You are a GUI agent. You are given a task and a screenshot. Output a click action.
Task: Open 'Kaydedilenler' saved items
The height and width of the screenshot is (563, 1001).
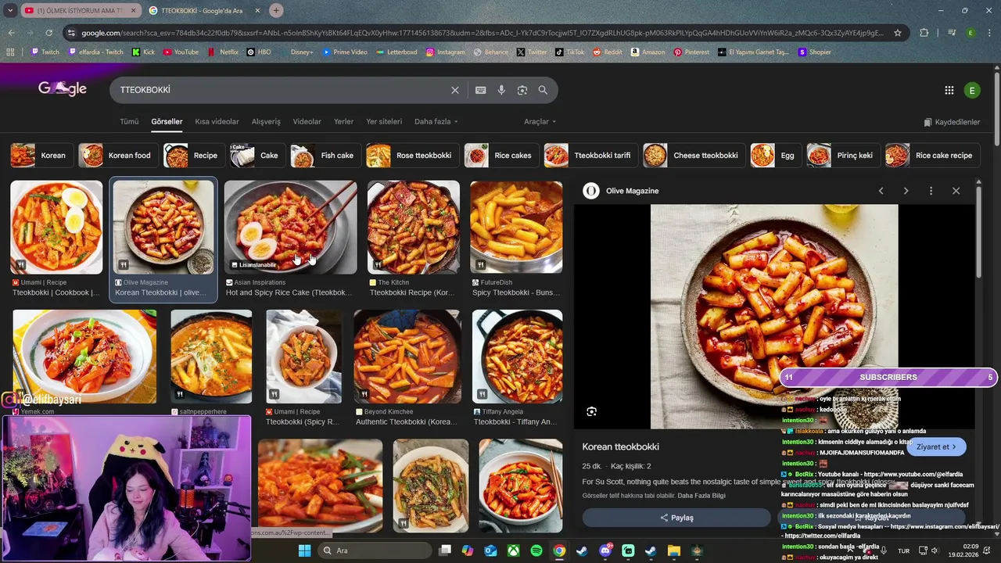[x=951, y=122]
